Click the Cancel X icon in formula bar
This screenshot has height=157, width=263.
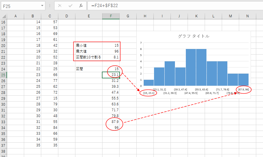tap(60, 6)
